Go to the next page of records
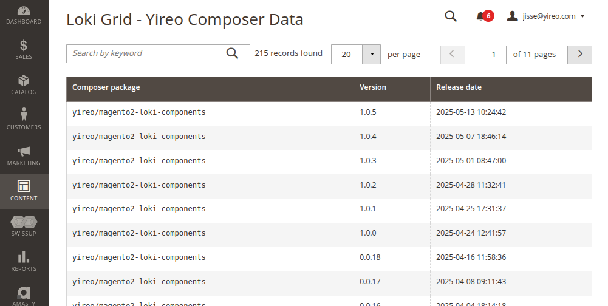The width and height of the screenshot is (608, 306). [x=579, y=54]
